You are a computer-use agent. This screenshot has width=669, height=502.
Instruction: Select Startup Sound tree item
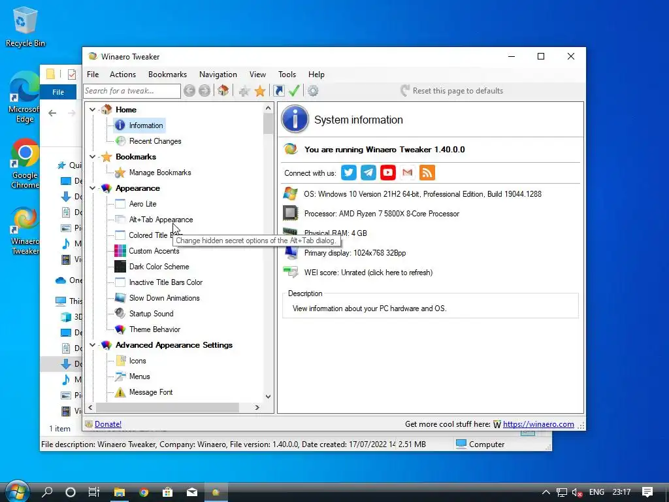151,314
